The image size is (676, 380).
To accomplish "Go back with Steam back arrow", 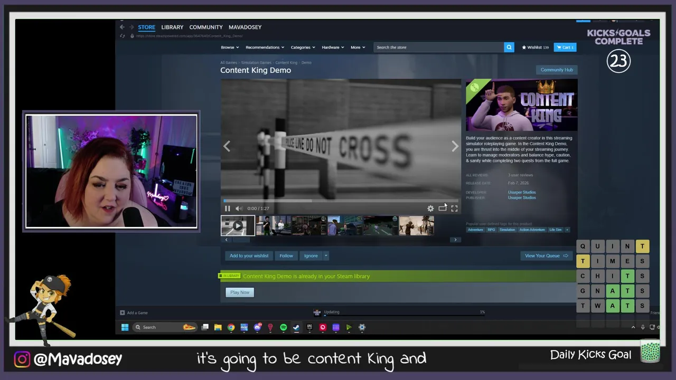I will click(x=122, y=27).
